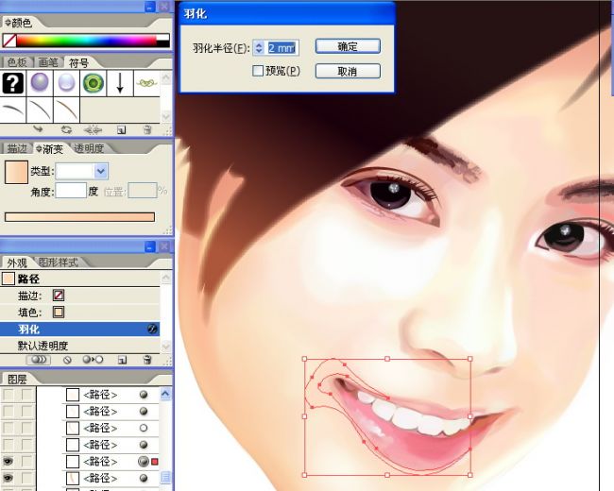Open the 类型 gradient type dropdown
Viewport: 614px width, 491px height.
[101, 171]
